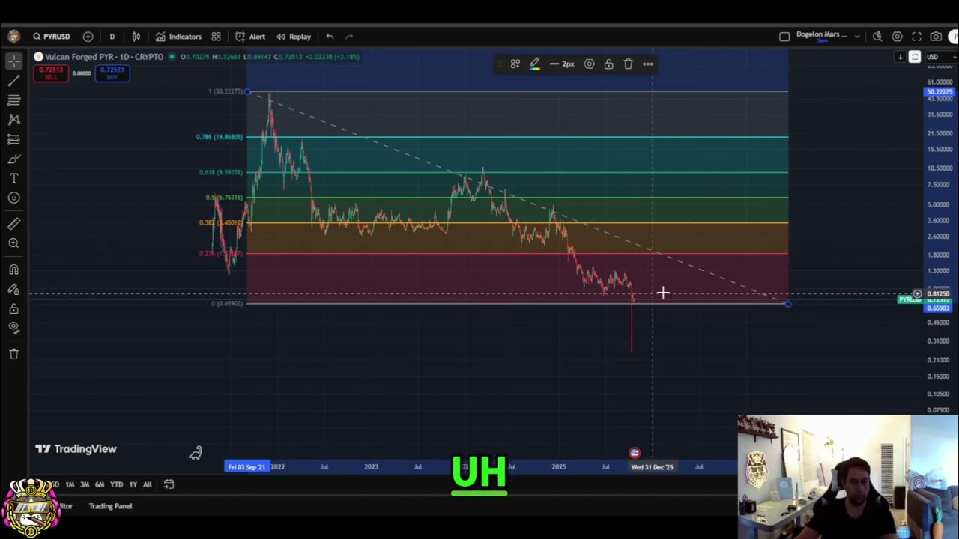Select the All date range
This screenshot has height=539, width=959.
click(x=147, y=484)
